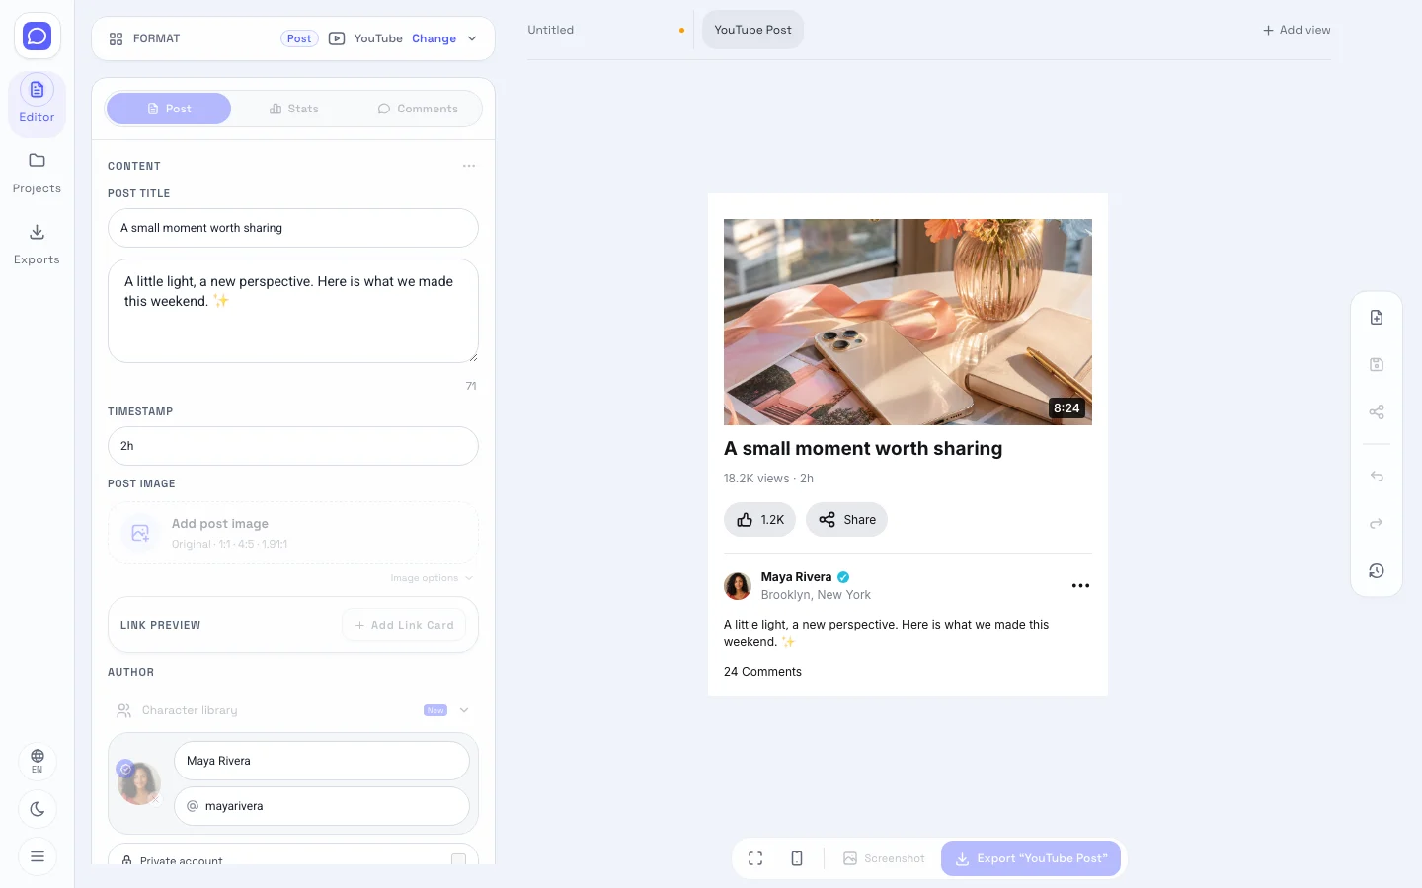
Task: Click the Screenshot button
Action: (884, 858)
